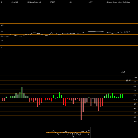Click the MR label above the lower chart

(x=123, y=72)
